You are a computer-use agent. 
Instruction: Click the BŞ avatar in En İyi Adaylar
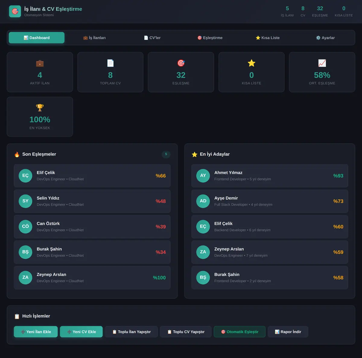(203, 278)
